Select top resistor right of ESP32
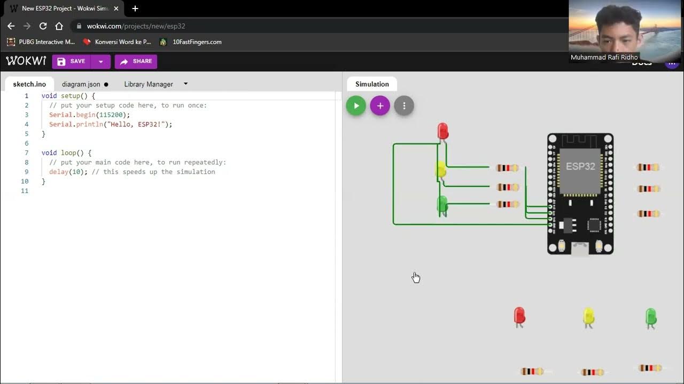This screenshot has width=684, height=384. 648,167
